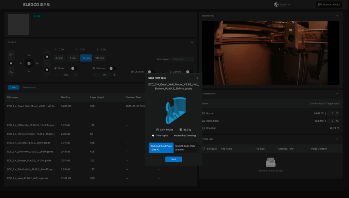Check the Select All checkbox in Video List
Screen dimensions: 349x198
click(x=204, y=149)
